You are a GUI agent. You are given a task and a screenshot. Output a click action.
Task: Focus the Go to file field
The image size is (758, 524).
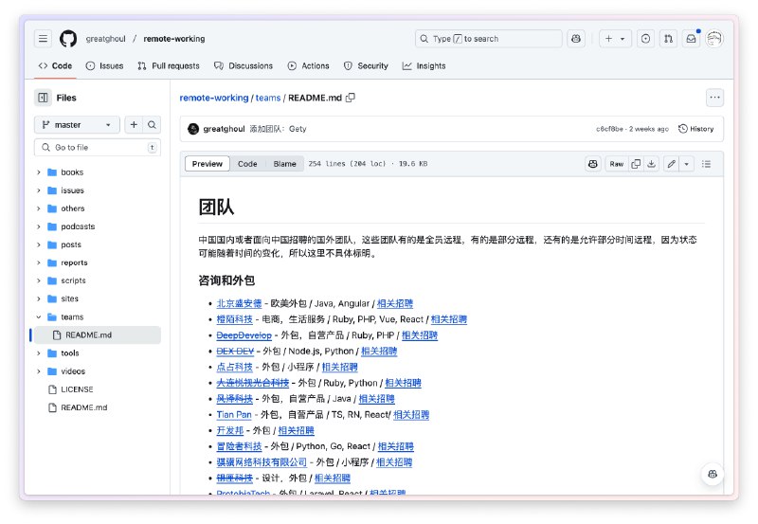click(x=98, y=148)
